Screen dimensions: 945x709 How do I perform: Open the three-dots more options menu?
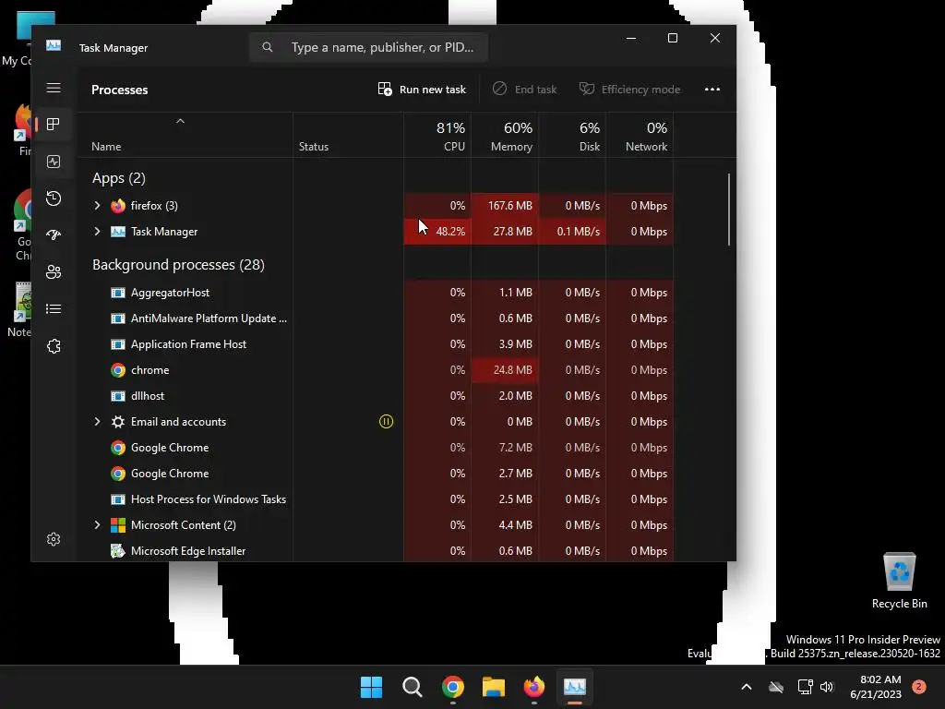tap(712, 90)
